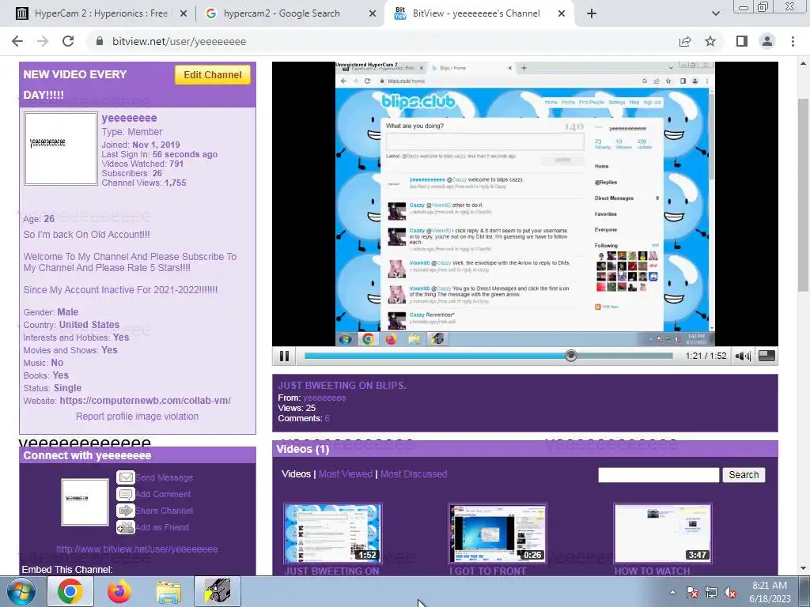
Task: Click the Send Message envelope icon
Action: [126, 477]
